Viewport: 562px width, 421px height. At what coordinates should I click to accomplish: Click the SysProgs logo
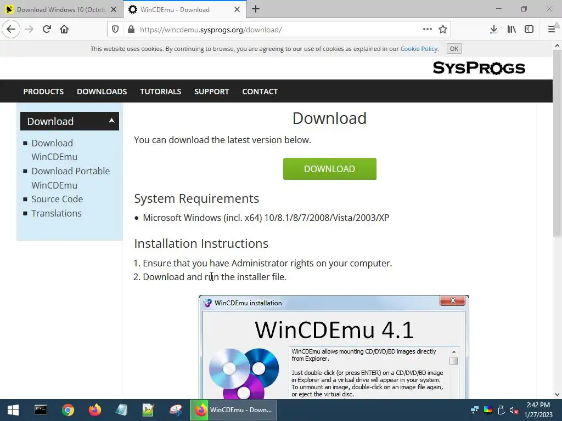(x=479, y=67)
